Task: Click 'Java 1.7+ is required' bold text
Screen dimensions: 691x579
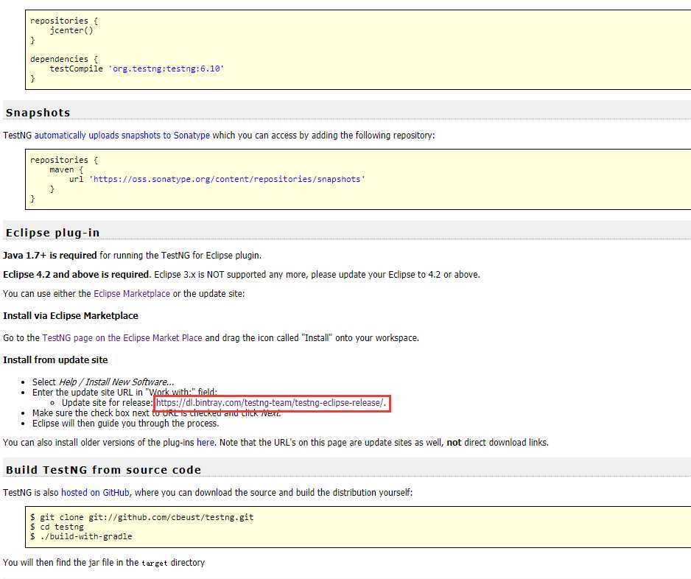Action: [50, 256]
